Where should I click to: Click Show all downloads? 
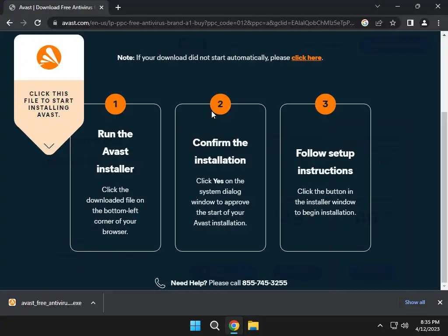click(415, 302)
